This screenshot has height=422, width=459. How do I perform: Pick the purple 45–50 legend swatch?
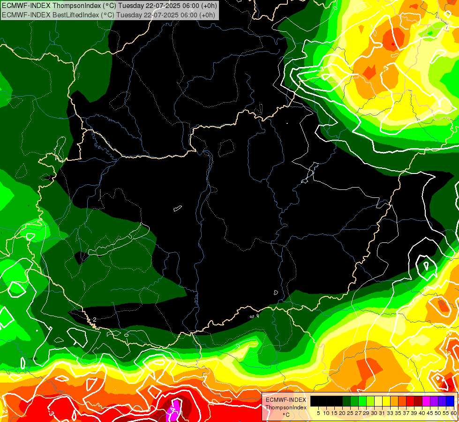click(x=434, y=401)
